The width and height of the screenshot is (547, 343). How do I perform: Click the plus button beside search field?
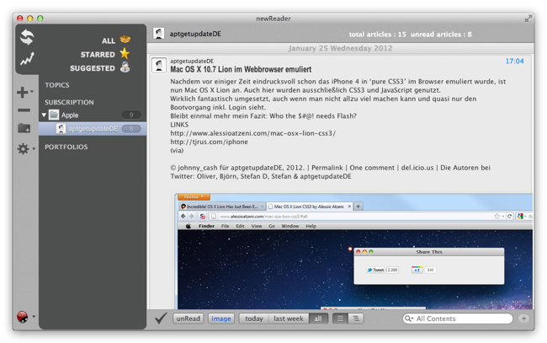click(523, 319)
